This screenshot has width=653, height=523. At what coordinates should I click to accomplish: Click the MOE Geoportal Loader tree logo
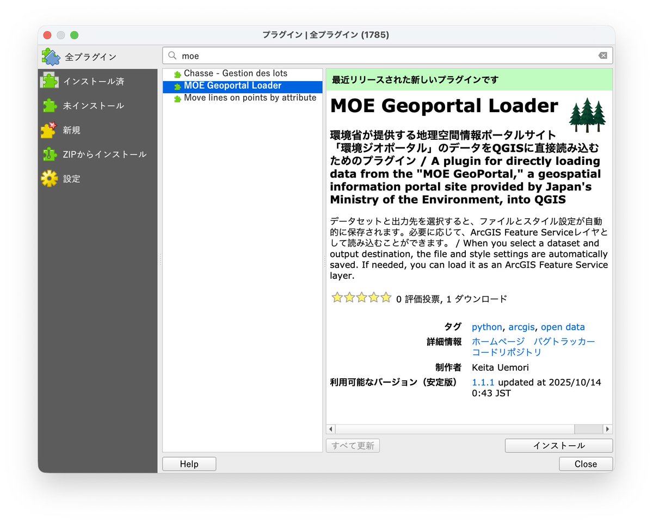tap(588, 115)
